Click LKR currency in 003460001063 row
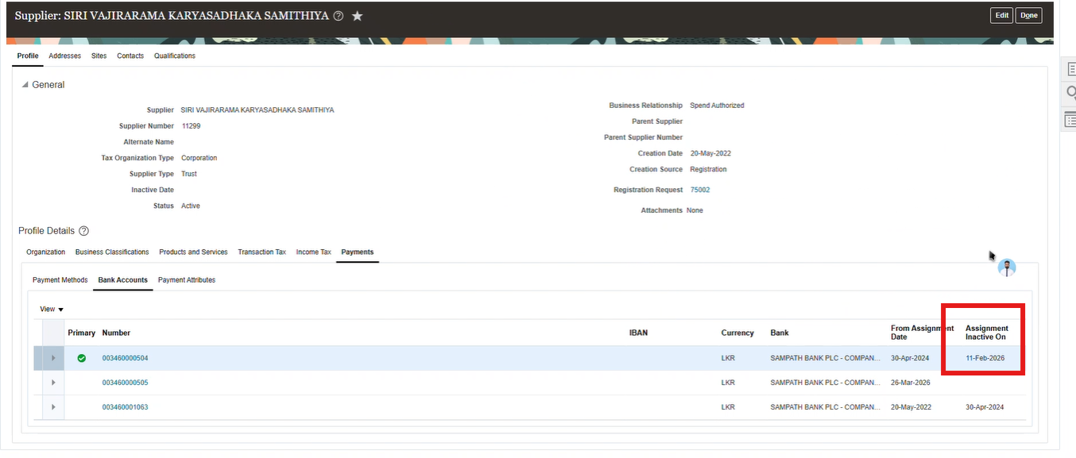1076x458 pixels. (x=728, y=407)
